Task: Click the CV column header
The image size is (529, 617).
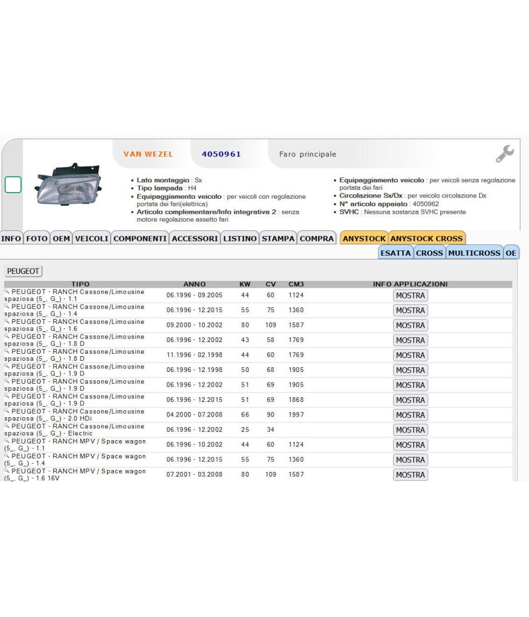Action: click(x=270, y=284)
